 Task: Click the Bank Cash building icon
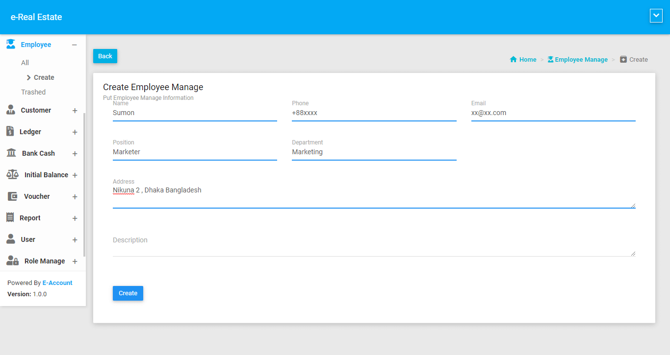(x=11, y=153)
